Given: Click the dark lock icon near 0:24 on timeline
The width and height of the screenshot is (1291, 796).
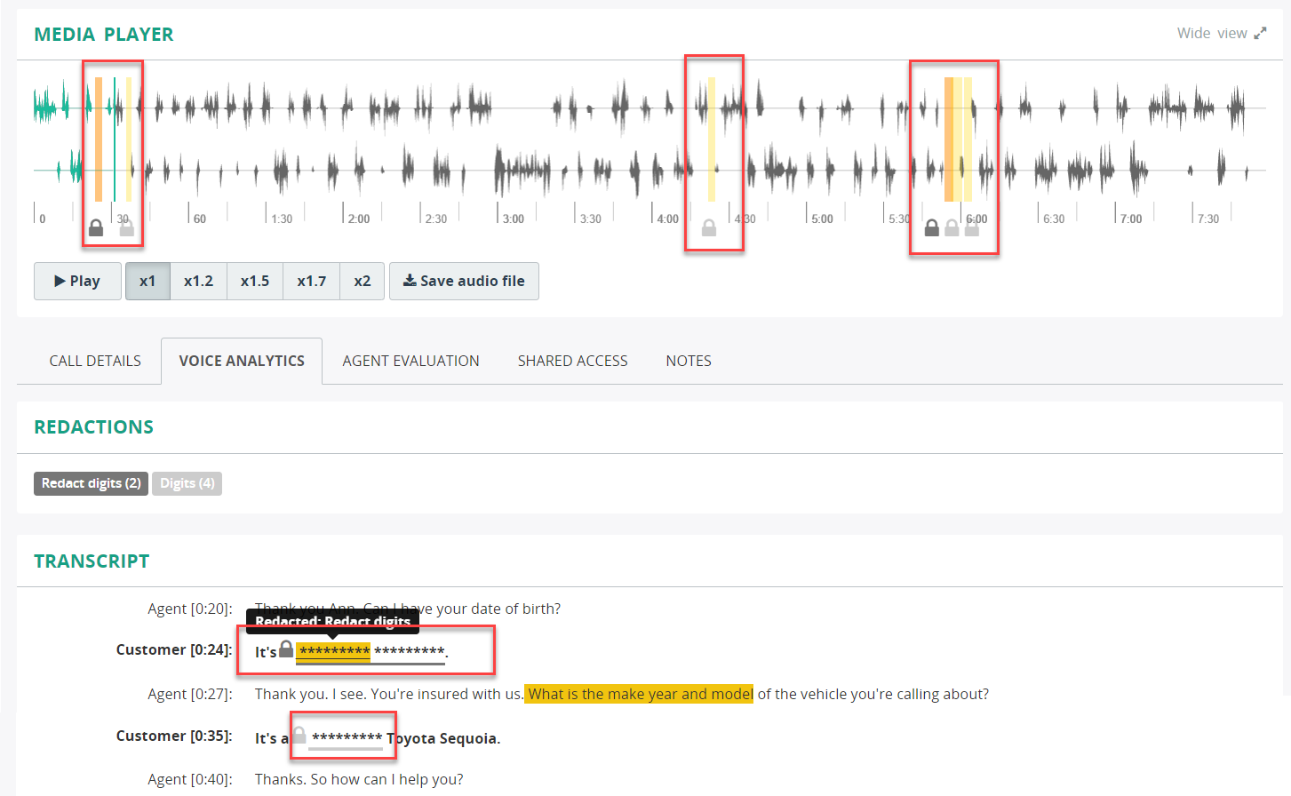Looking at the screenshot, I should [x=96, y=228].
